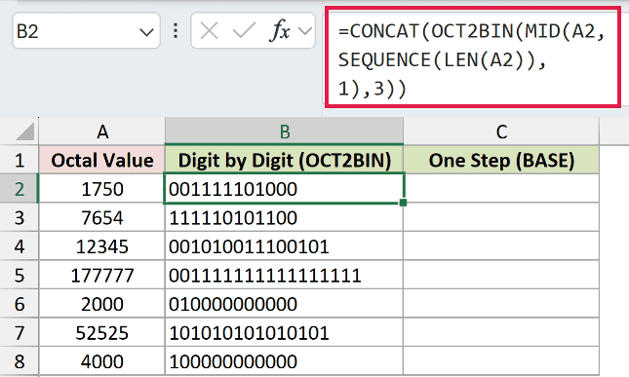Click the Enter checkmark formula icon
The width and height of the screenshot is (629, 377).
click(244, 31)
